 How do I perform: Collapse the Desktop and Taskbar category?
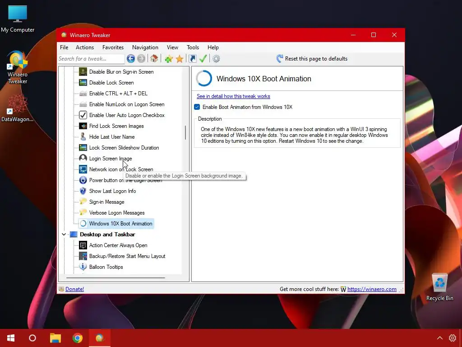64,234
